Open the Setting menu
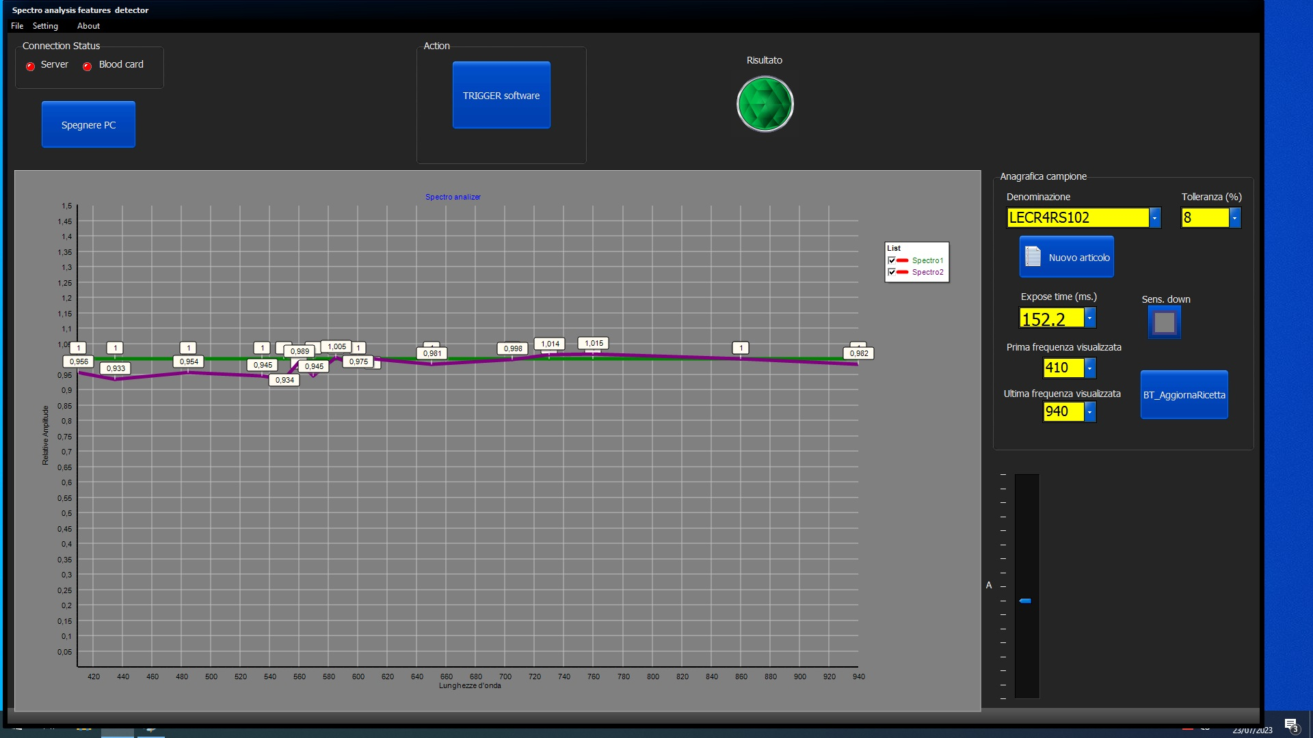The width and height of the screenshot is (1313, 738). pos(45,26)
